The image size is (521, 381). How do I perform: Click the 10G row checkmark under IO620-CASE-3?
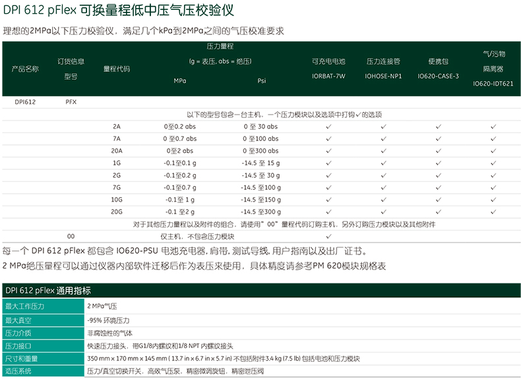tap(438, 199)
